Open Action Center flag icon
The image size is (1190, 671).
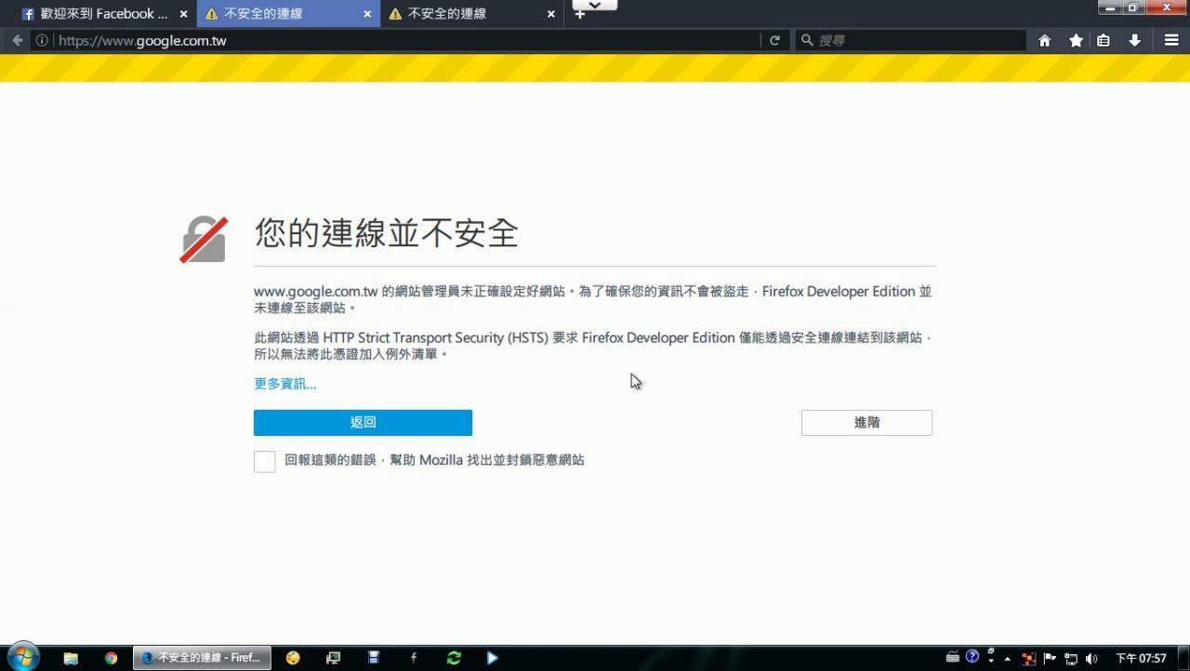[x=1050, y=659]
